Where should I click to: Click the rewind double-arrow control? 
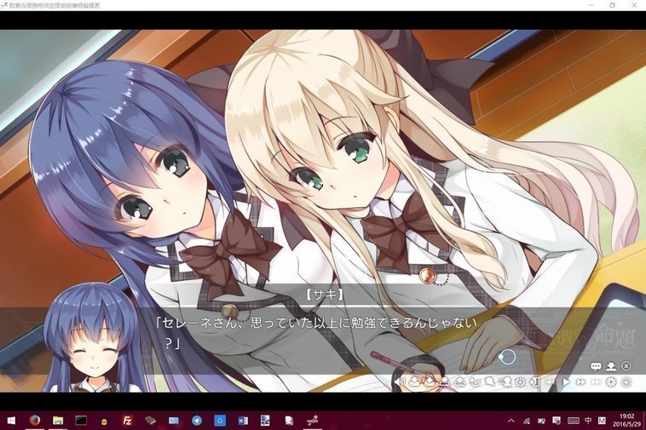coord(551,381)
